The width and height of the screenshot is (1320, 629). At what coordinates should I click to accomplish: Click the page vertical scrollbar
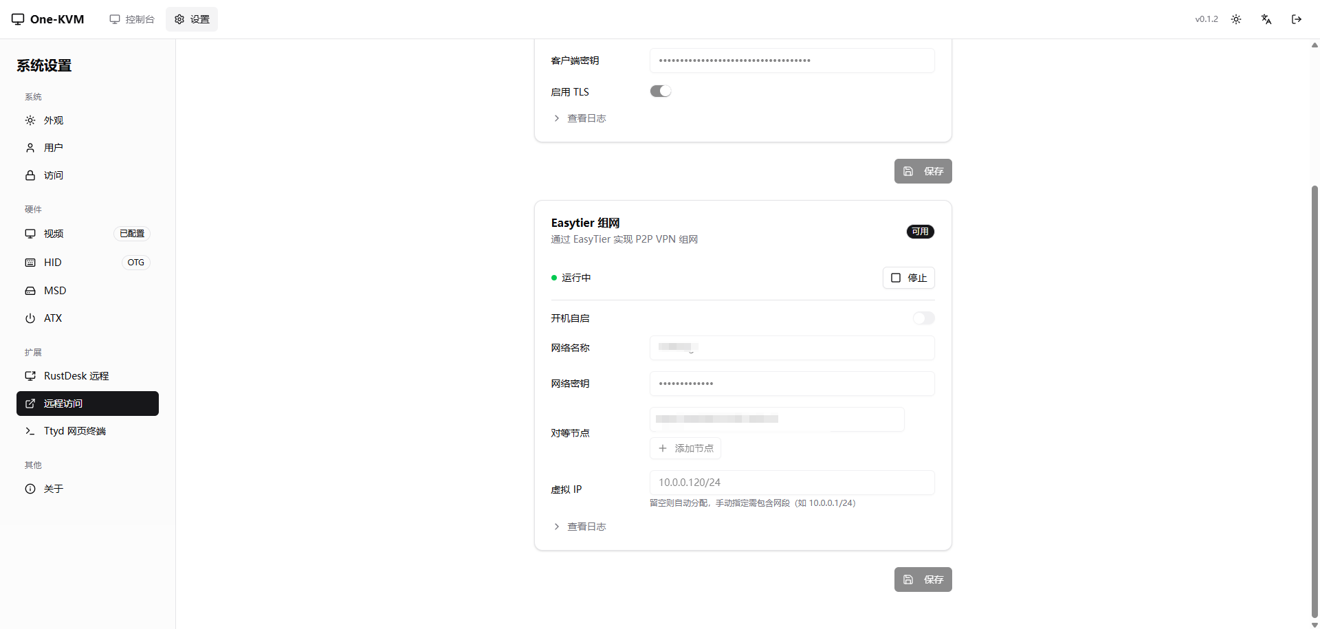[x=1314, y=399]
